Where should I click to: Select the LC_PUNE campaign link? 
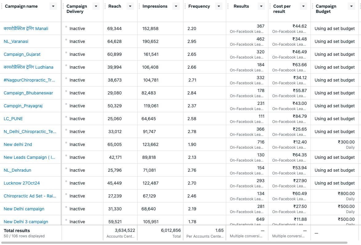click(x=13, y=119)
